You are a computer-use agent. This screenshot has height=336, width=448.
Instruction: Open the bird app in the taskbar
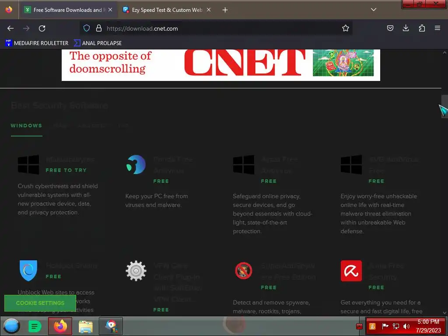pyautogui.click(x=111, y=326)
